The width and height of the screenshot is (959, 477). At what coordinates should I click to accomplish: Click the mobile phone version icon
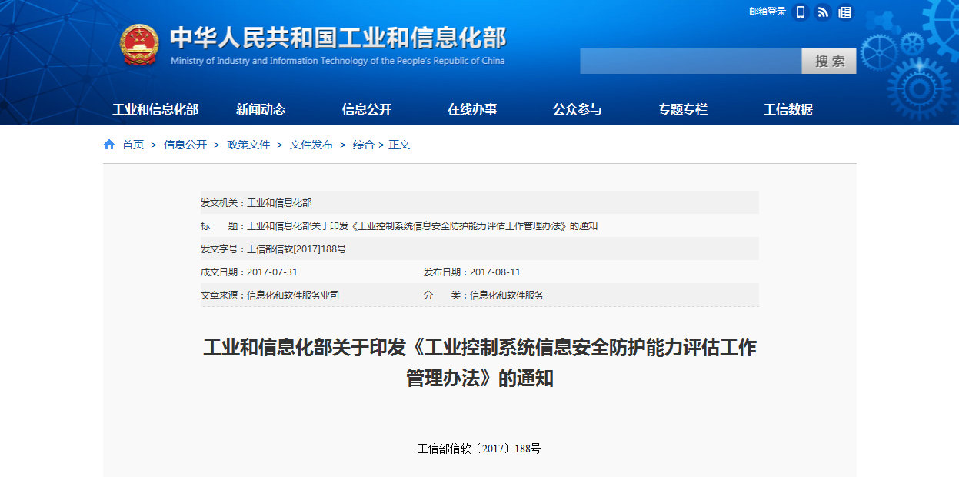[x=801, y=12]
